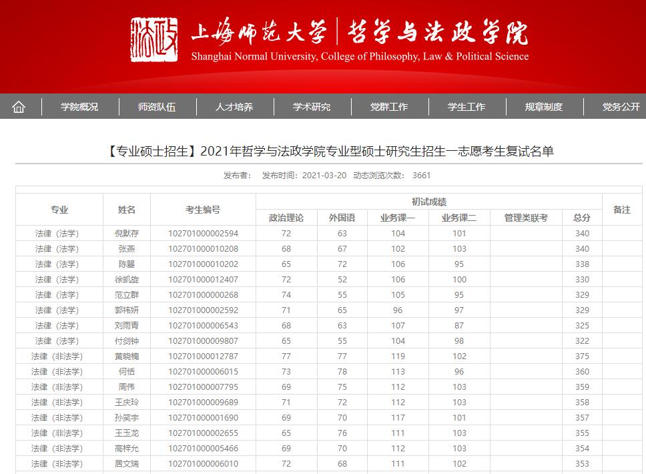Image resolution: width=646 pixels, height=474 pixels.
Task: Open the 党群工作 navigation menu
Action: point(389,106)
